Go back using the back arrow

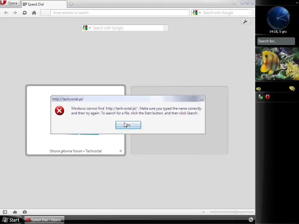pyautogui.click(x=6, y=13)
